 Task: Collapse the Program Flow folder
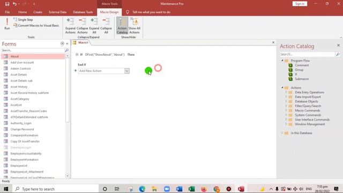coord(282,61)
